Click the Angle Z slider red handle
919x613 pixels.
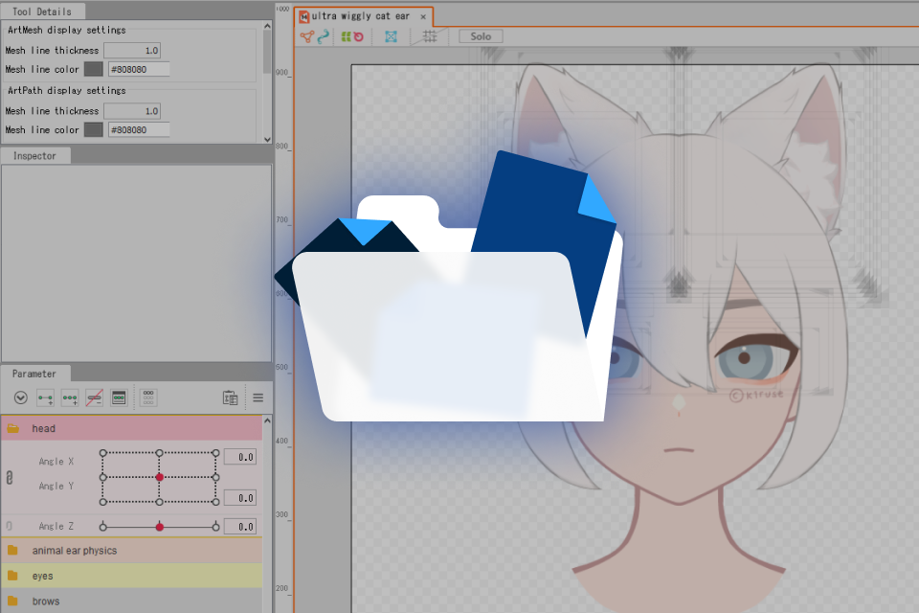point(160,527)
